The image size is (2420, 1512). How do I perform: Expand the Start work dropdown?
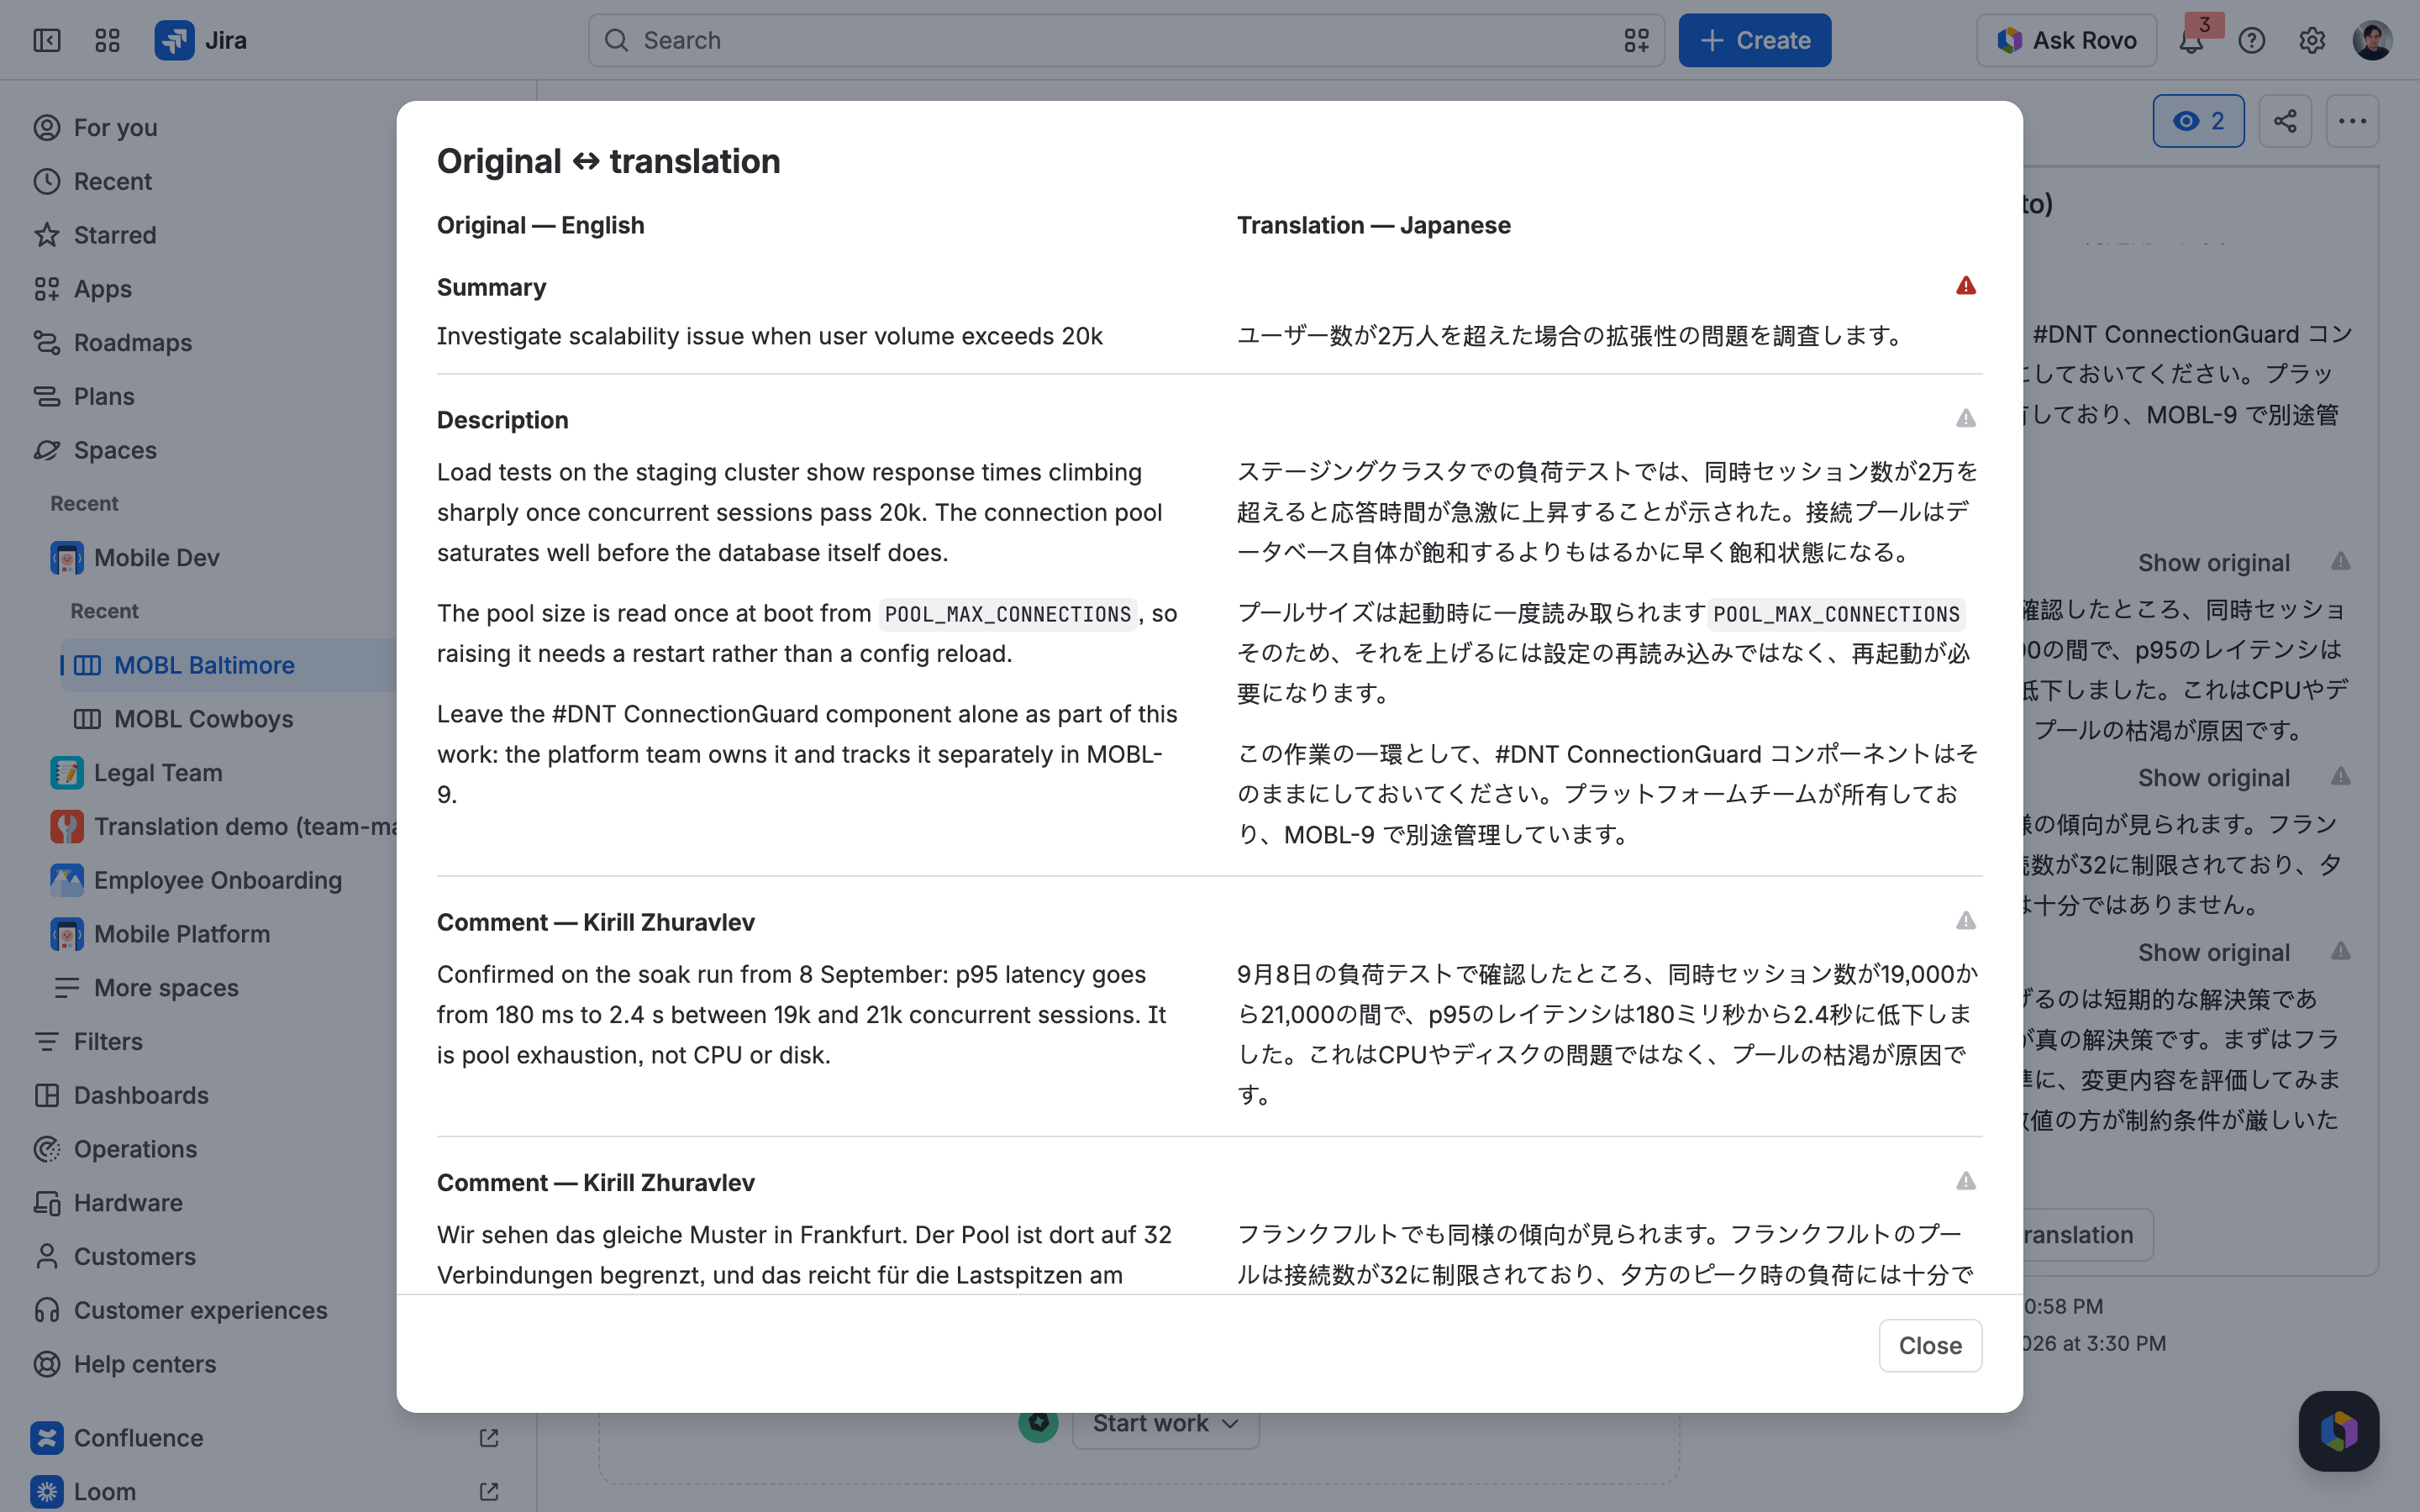[1165, 1423]
